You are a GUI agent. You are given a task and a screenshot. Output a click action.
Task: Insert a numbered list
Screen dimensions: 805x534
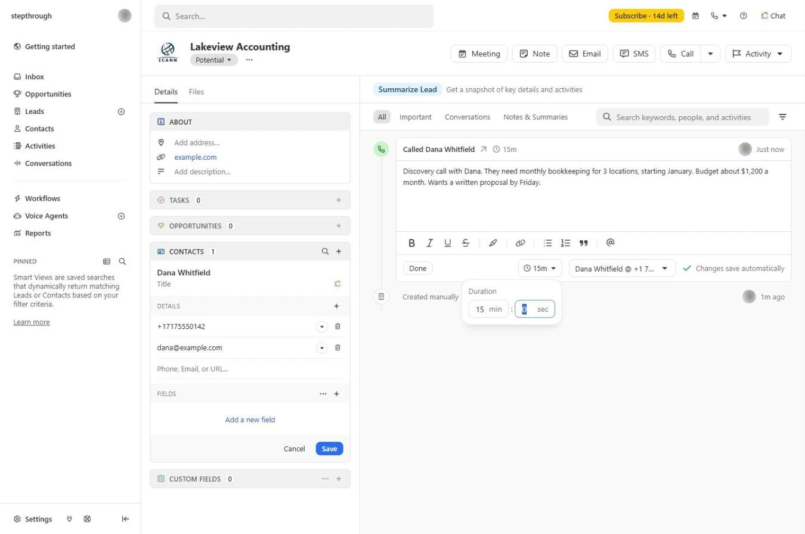pyautogui.click(x=566, y=243)
